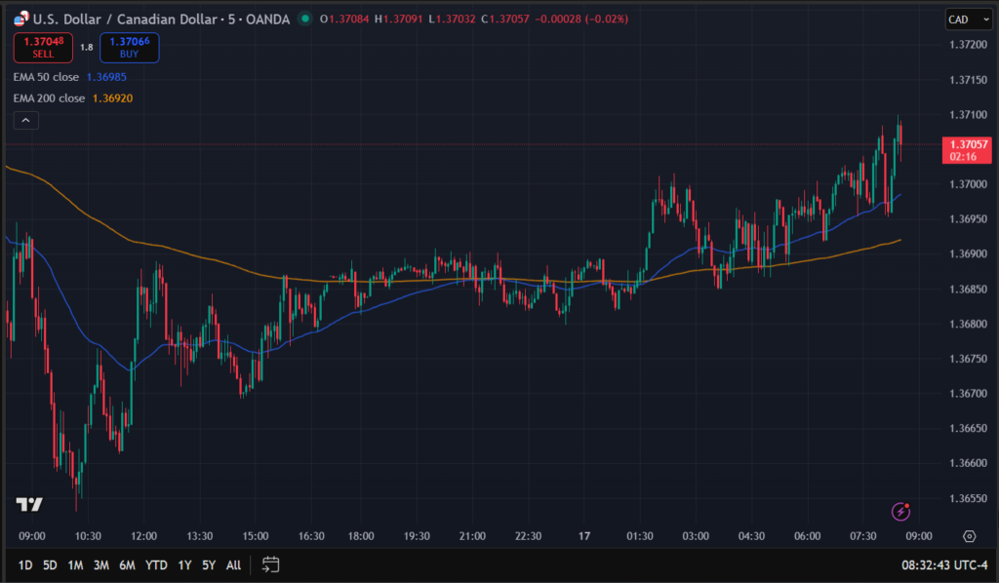999x583 pixels.
Task: Click the purple lightning bolt icon
Action: pyautogui.click(x=900, y=511)
